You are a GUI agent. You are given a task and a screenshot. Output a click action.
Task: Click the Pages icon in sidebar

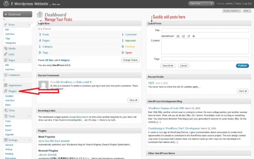tap(6, 60)
